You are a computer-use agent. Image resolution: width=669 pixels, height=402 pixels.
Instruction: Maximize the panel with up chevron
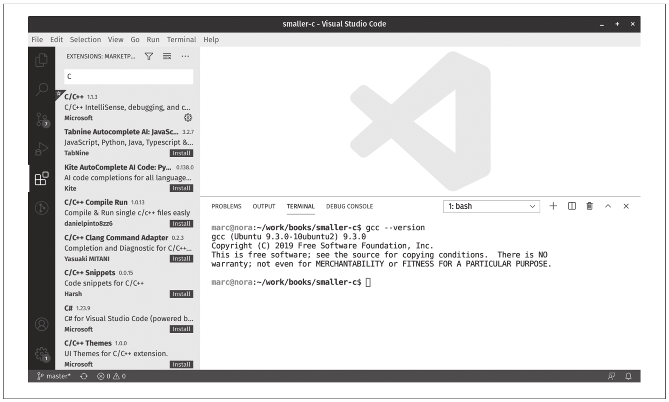(x=608, y=206)
